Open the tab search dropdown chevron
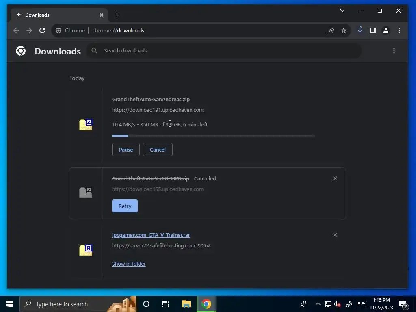Screen dimensions: 416x312 tap(342, 11)
